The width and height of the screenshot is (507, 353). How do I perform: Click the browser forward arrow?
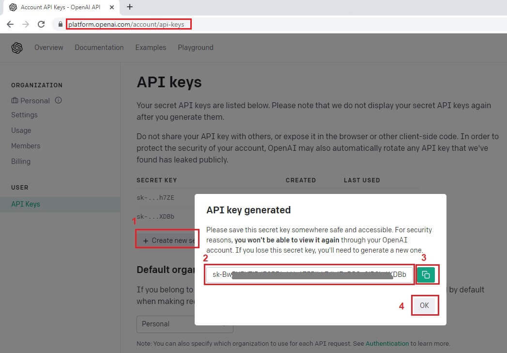(x=26, y=24)
